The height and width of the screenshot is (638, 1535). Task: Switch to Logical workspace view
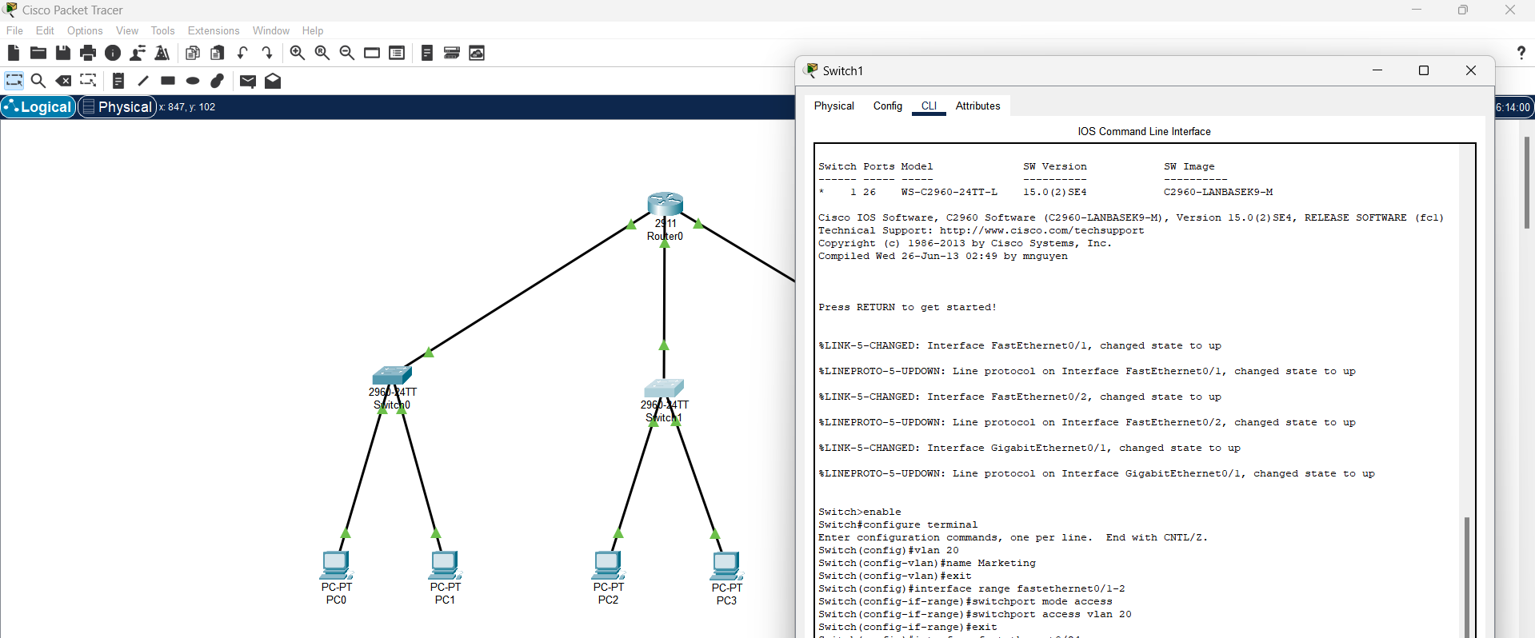(x=38, y=106)
